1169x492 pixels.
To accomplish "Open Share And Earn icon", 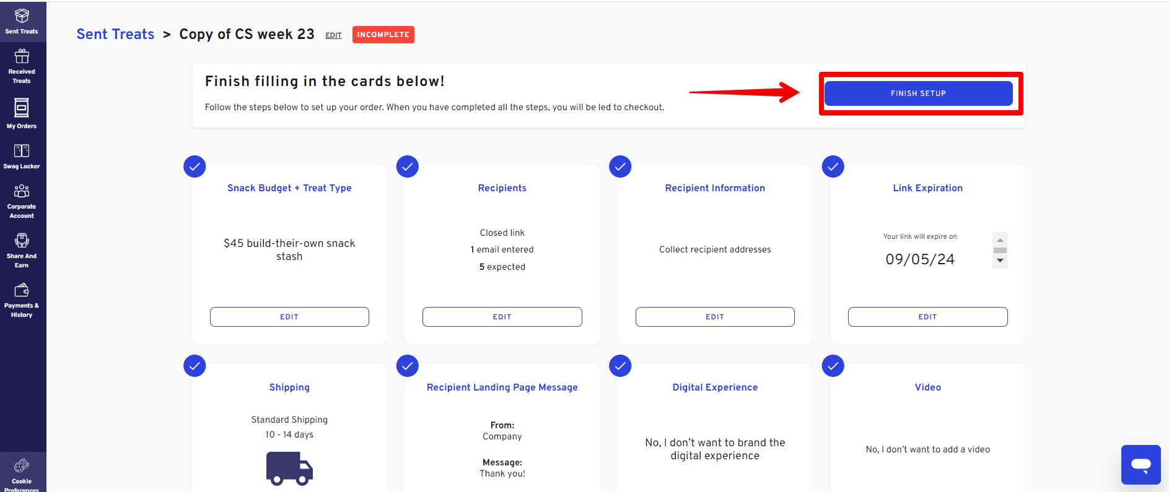I will coord(22,240).
